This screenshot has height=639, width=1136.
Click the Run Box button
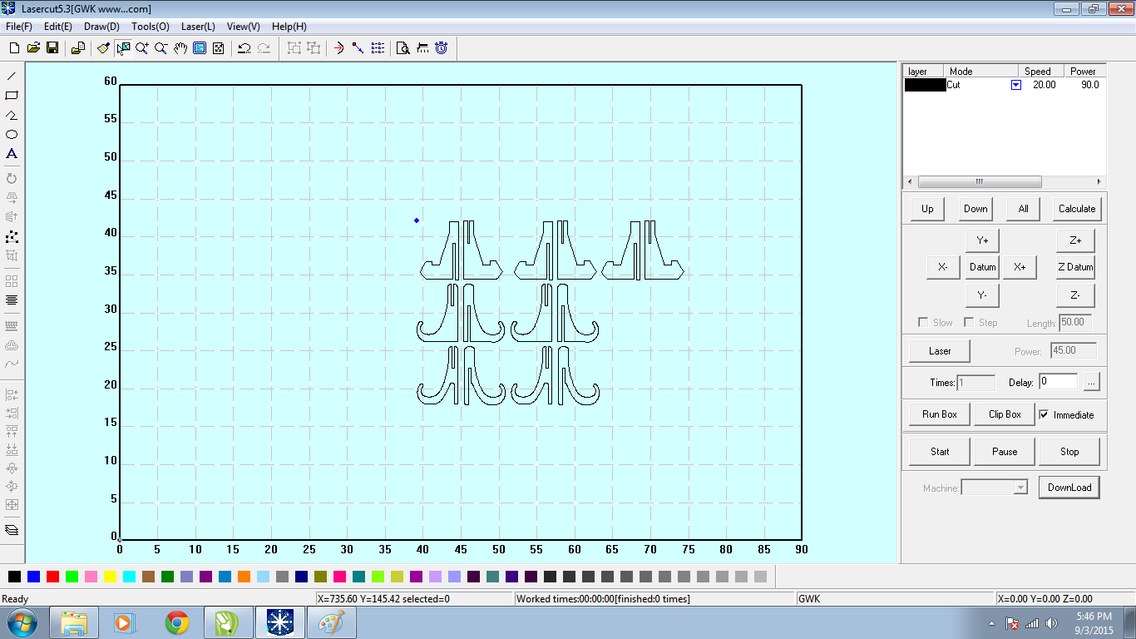[x=940, y=414]
